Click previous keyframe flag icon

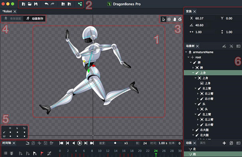pyautogui.click(x=21, y=153)
